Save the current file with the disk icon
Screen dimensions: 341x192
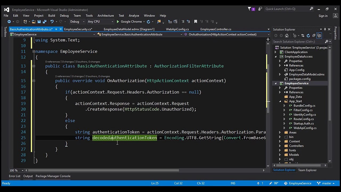(39, 22)
